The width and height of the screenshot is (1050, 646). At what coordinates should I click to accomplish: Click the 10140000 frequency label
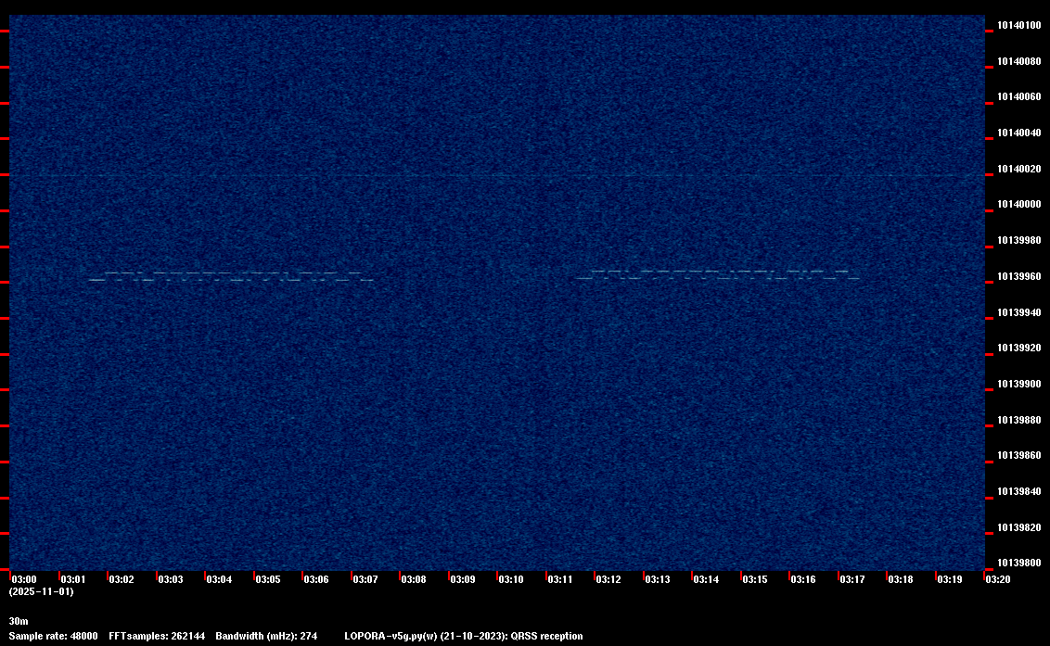pos(1019,205)
